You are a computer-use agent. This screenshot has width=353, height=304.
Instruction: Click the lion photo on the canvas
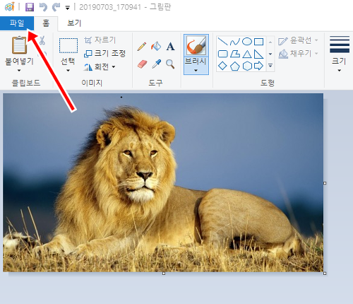tap(163, 182)
